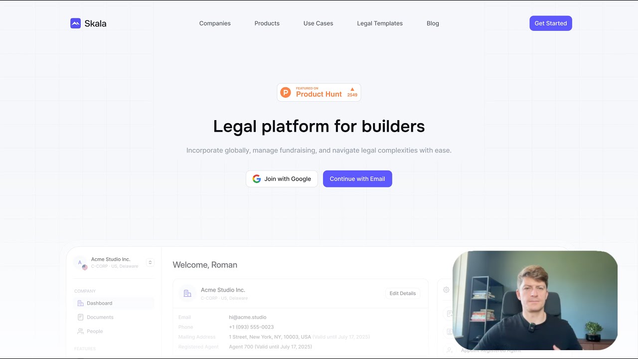Open the Use Cases nav menu

coord(319,23)
